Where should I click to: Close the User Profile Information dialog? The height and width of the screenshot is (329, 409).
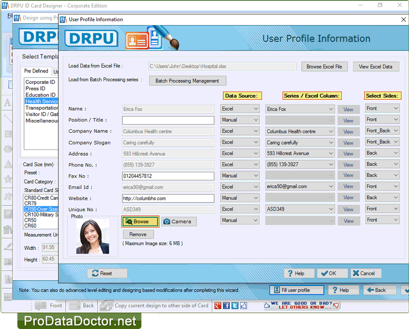pos(403,20)
